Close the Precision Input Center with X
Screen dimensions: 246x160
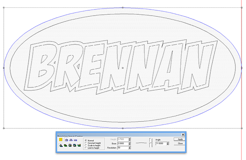(x=183, y=135)
